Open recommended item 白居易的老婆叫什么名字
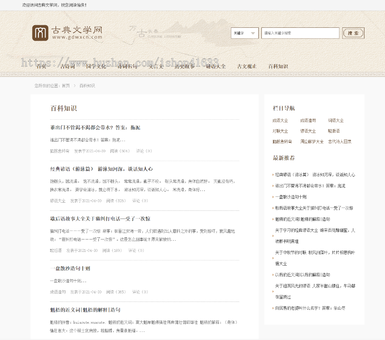Screen dimensions: 385x340 (x=310, y=308)
